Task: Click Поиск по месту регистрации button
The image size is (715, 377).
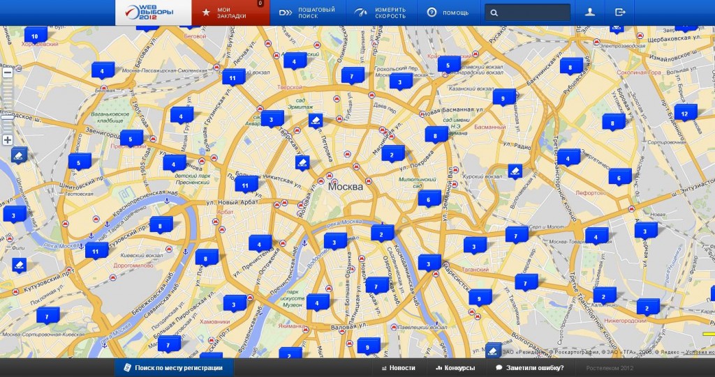Action: (173, 368)
